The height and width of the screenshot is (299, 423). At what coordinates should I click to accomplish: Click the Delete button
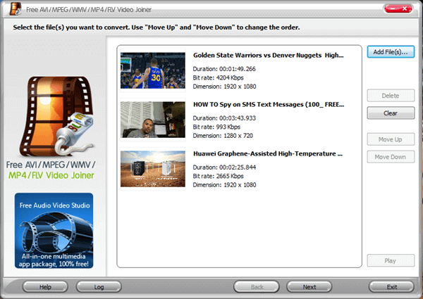391,96
